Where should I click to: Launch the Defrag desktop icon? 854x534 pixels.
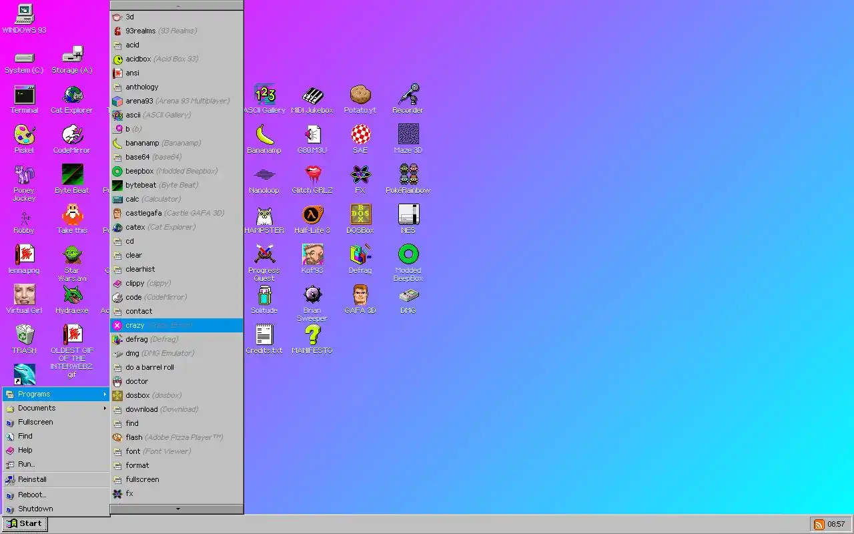[x=360, y=260]
